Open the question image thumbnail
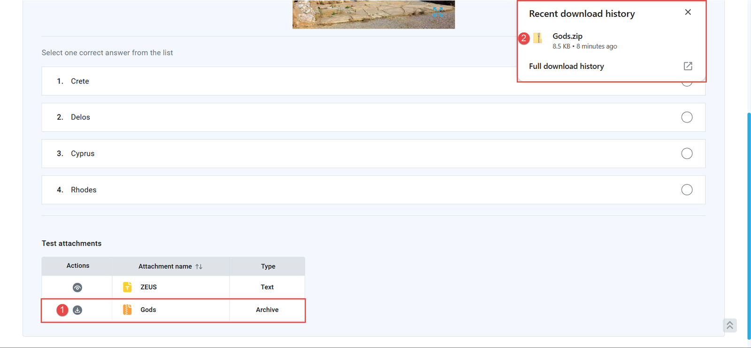Image resolution: width=751 pixels, height=348 pixels. [374, 15]
